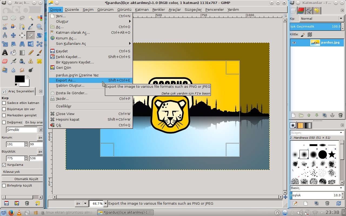Select the Ellipse Select tool
This screenshot has height=216, width=346.
[x=14, y=18]
